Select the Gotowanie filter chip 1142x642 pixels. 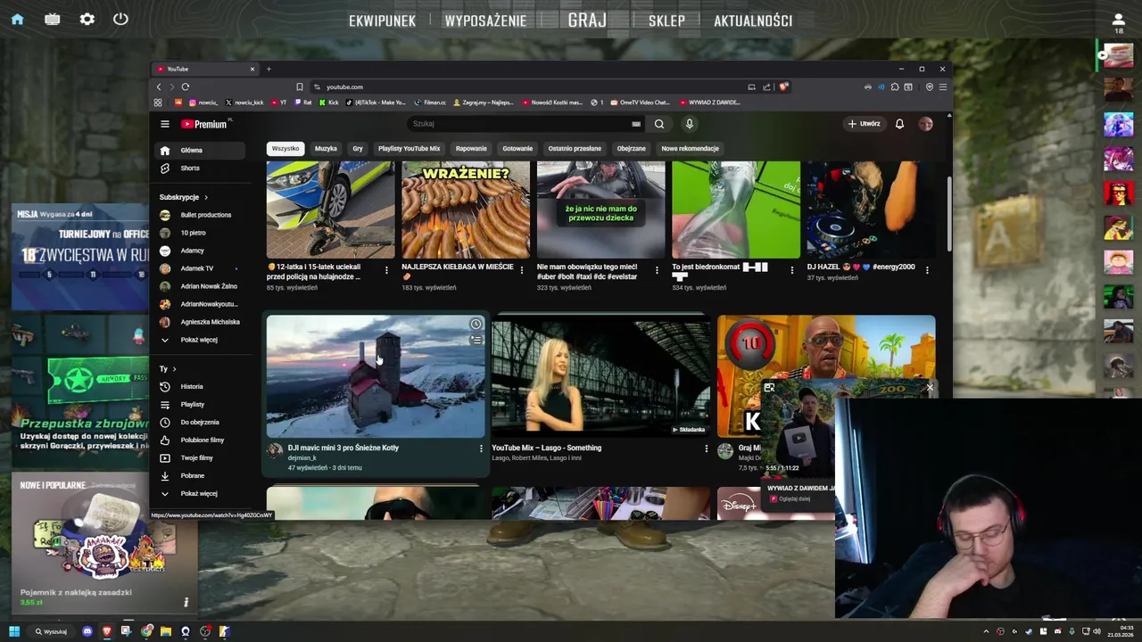(x=517, y=148)
